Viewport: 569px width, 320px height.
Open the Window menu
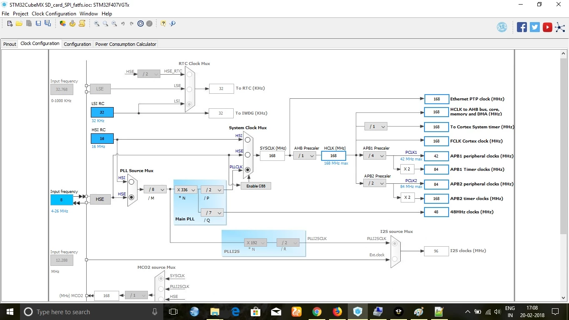[x=89, y=14]
